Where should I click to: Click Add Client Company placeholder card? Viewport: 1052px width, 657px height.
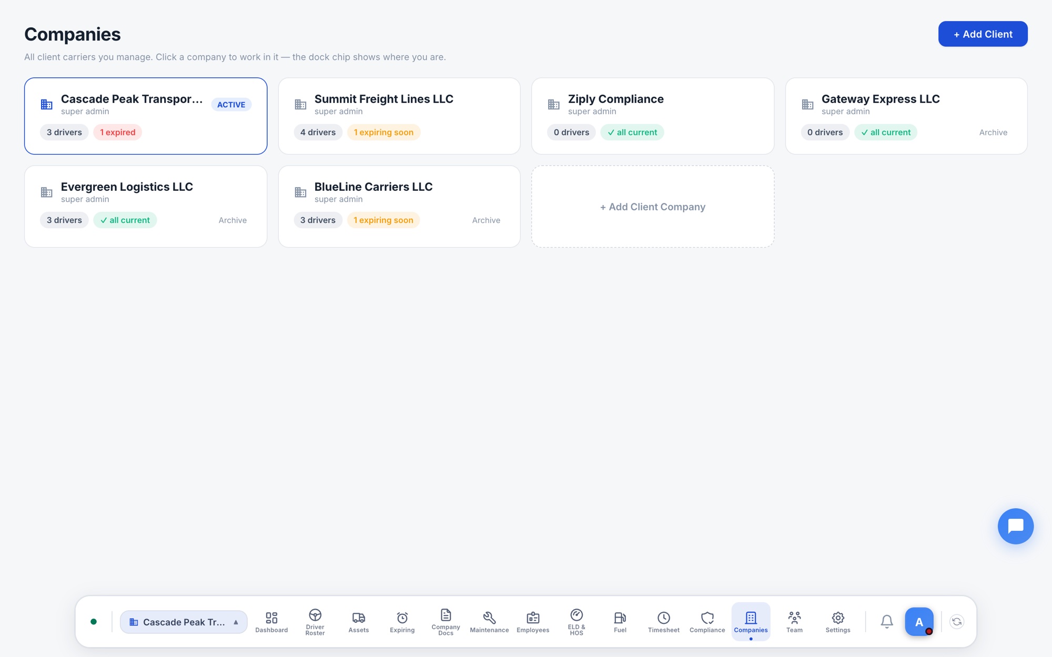(x=653, y=207)
